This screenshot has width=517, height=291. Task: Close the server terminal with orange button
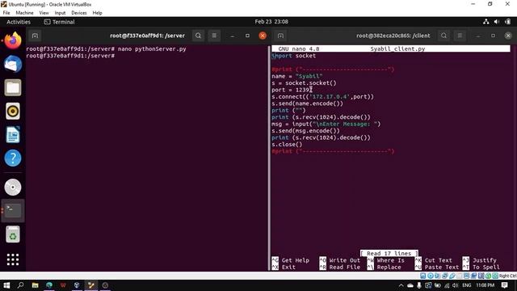click(263, 36)
